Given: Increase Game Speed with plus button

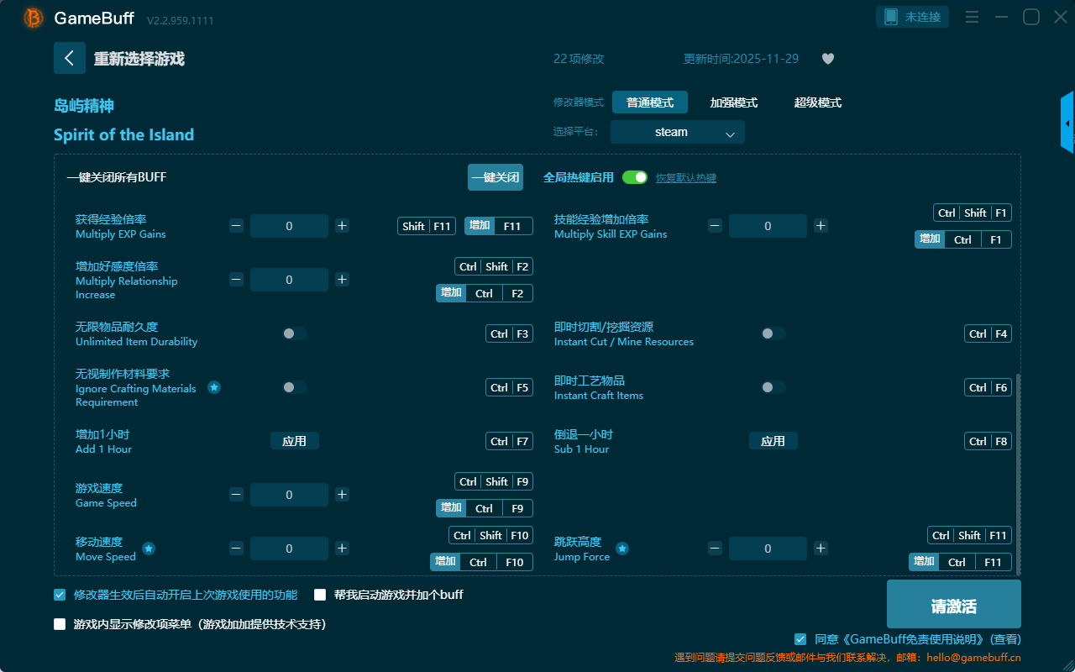Looking at the screenshot, I should (x=342, y=495).
